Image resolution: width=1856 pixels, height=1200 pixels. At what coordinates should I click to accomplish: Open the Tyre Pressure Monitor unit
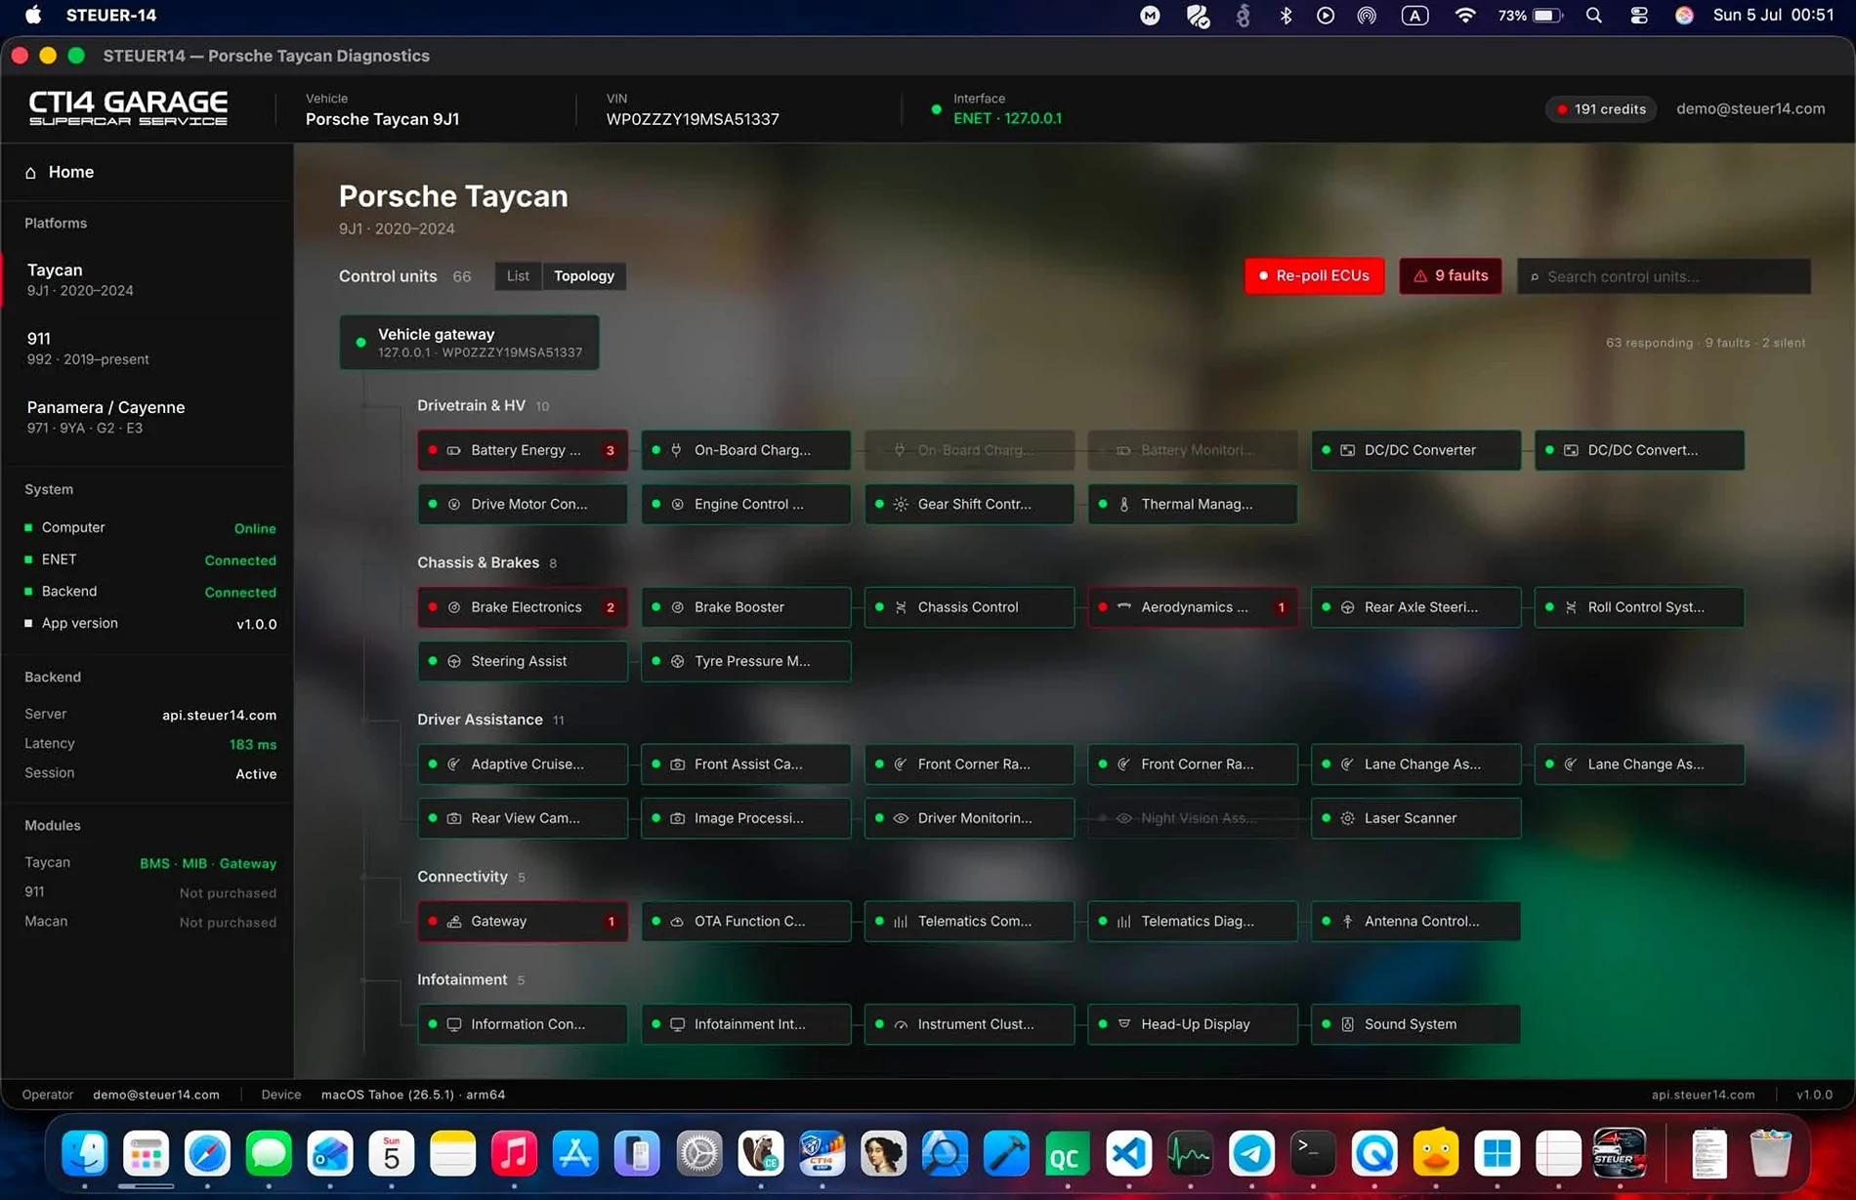tap(746, 661)
